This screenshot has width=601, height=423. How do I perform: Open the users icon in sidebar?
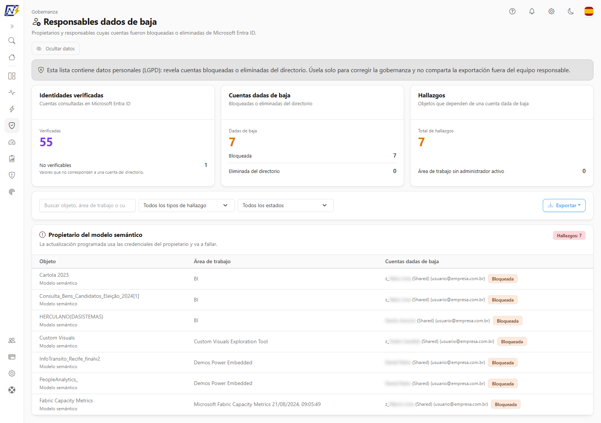(12, 340)
